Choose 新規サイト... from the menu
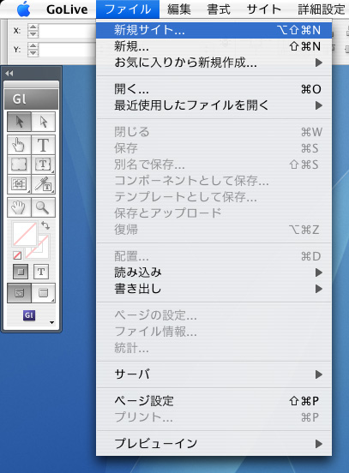 point(214,30)
